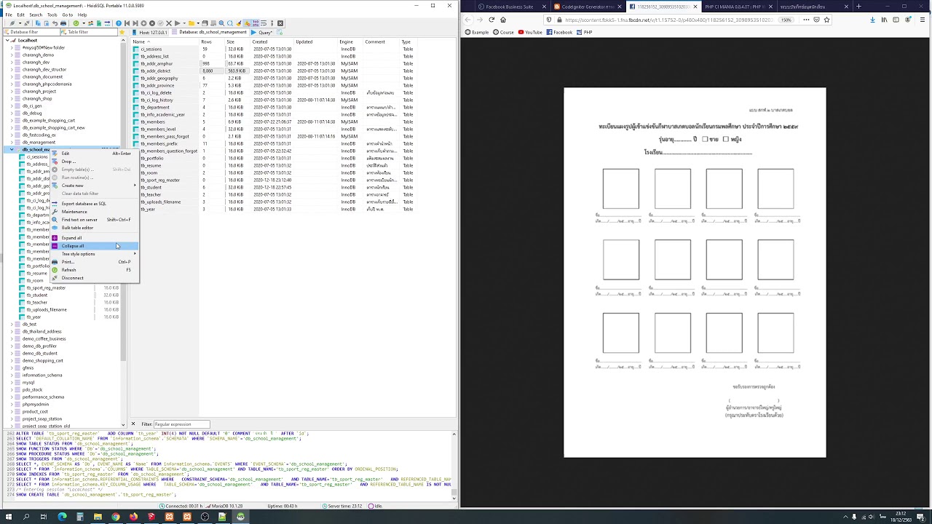Collapse the db_school_management tree node
This screenshot has width=932, height=524.
(12, 150)
